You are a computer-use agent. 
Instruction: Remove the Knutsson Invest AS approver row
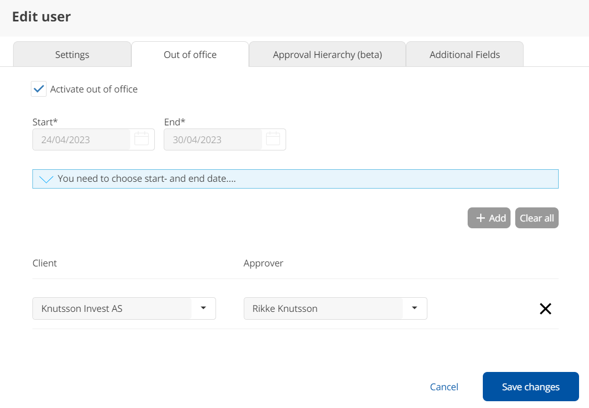tap(545, 309)
